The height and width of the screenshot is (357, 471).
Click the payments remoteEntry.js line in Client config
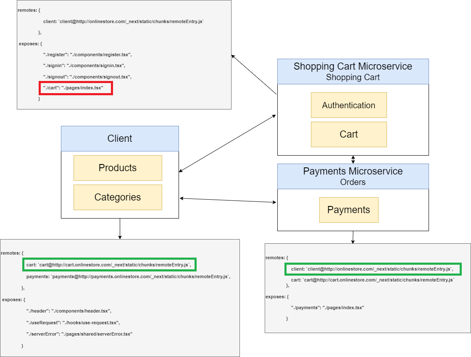(x=128, y=276)
